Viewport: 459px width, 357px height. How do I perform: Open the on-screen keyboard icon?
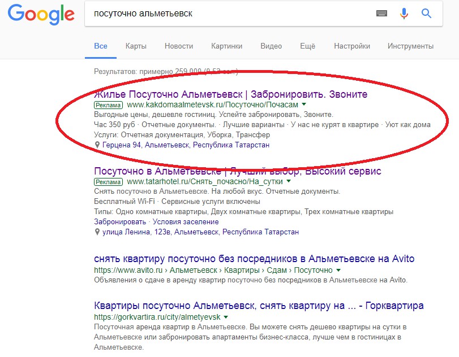(x=382, y=14)
